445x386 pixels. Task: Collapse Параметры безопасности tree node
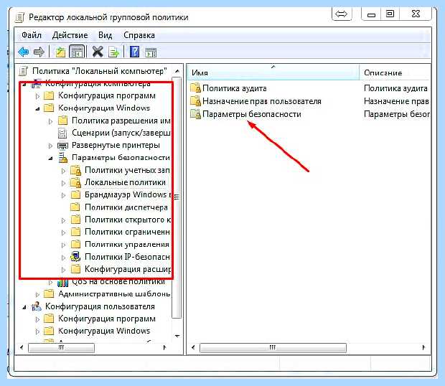(x=50, y=159)
